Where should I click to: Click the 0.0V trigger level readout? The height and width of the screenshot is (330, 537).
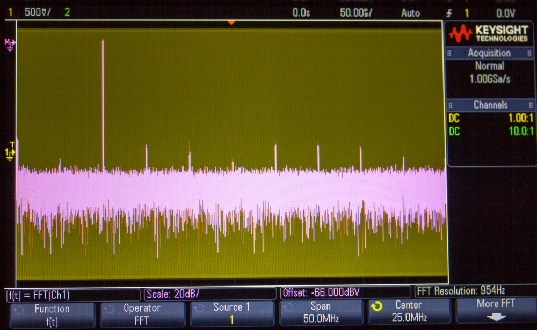point(505,13)
